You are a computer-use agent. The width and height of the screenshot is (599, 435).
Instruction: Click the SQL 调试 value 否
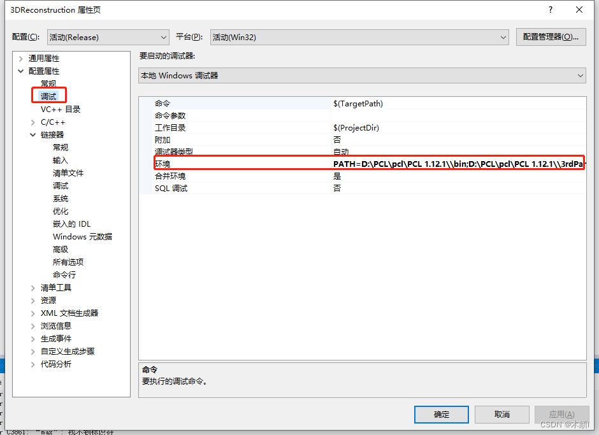point(337,189)
